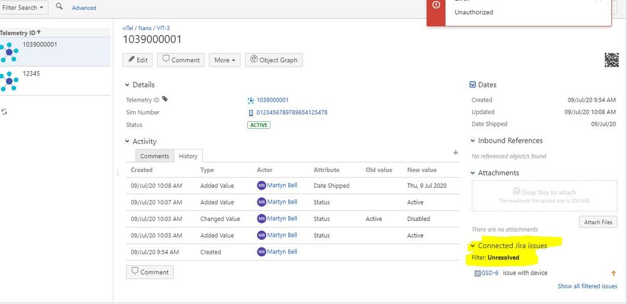Click the QR code icon
Viewport: 627px width, 304px height.
pyautogui.click(x=611, y=60)
